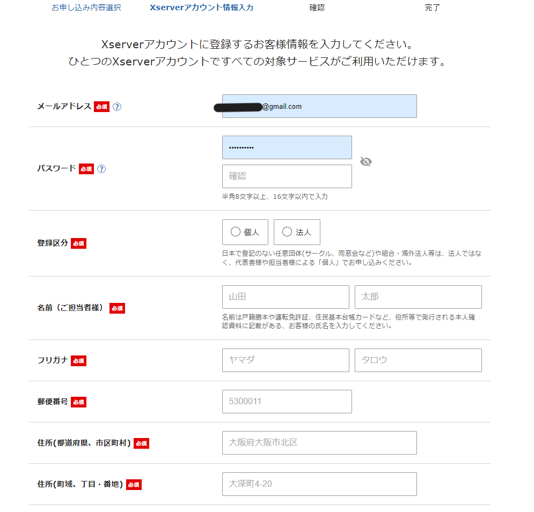The image size is (534, 512).
Task: Click the 郵便番号 label text
Action: click(x=53, y=402)
